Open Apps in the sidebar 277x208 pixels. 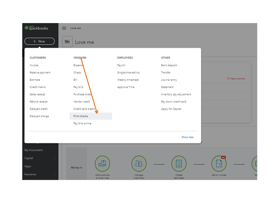[27, 166]
